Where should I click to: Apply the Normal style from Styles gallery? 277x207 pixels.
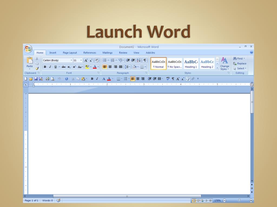pyautogui.click(x=159, y=64)
